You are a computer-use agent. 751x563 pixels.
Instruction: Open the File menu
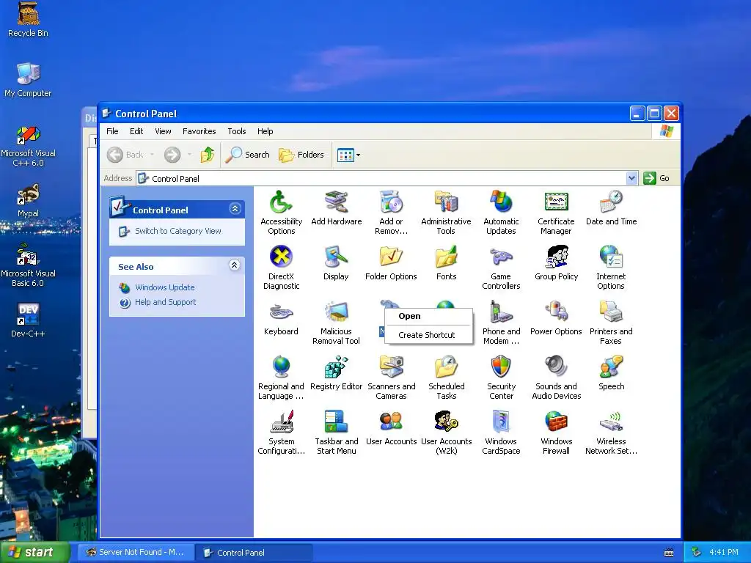tap(112, 131)
